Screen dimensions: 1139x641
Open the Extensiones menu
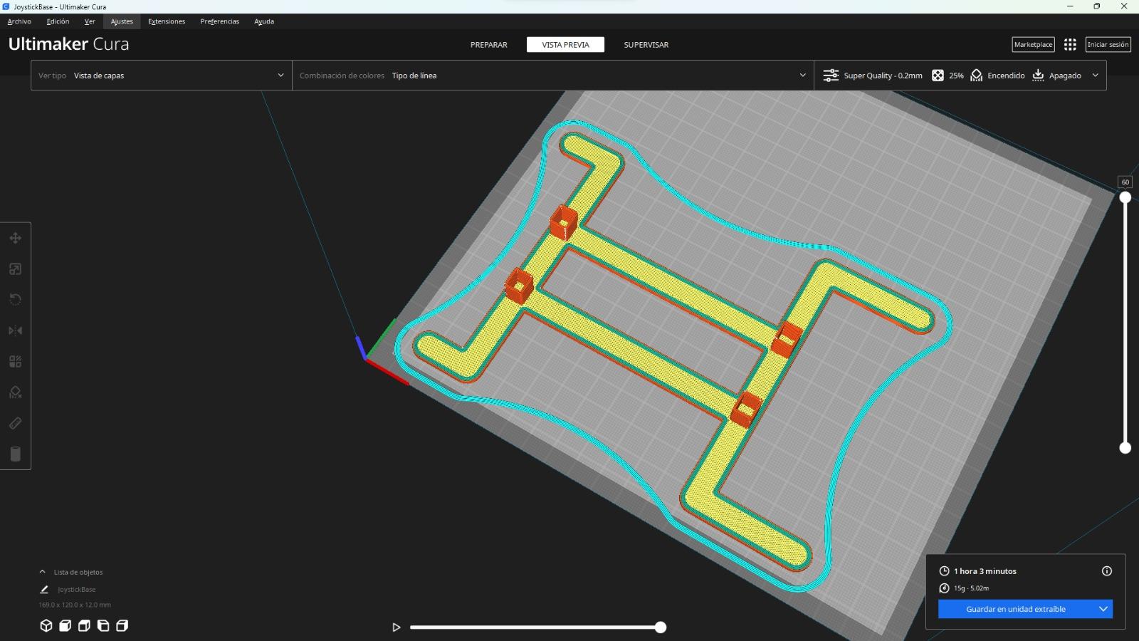(167, 21)
